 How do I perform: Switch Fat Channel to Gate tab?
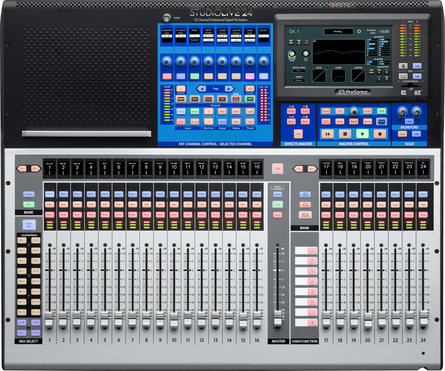point(195,99)
